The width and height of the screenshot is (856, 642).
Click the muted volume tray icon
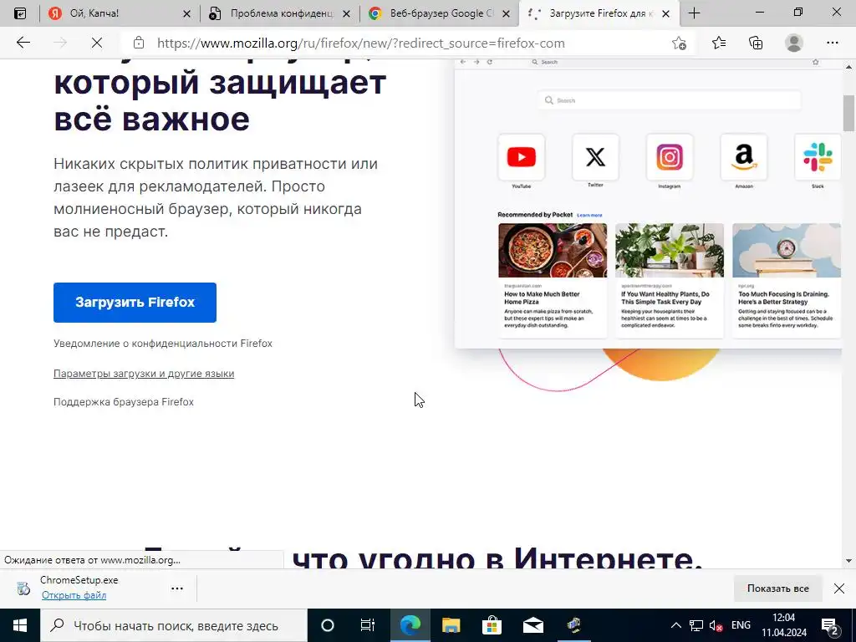click(x=716, y=625)
